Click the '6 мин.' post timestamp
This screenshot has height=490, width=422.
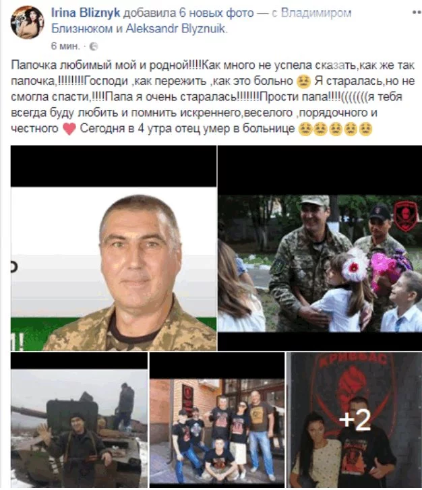65,47
